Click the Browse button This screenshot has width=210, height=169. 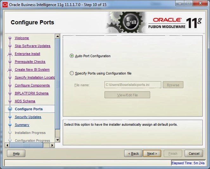[173, 85]
